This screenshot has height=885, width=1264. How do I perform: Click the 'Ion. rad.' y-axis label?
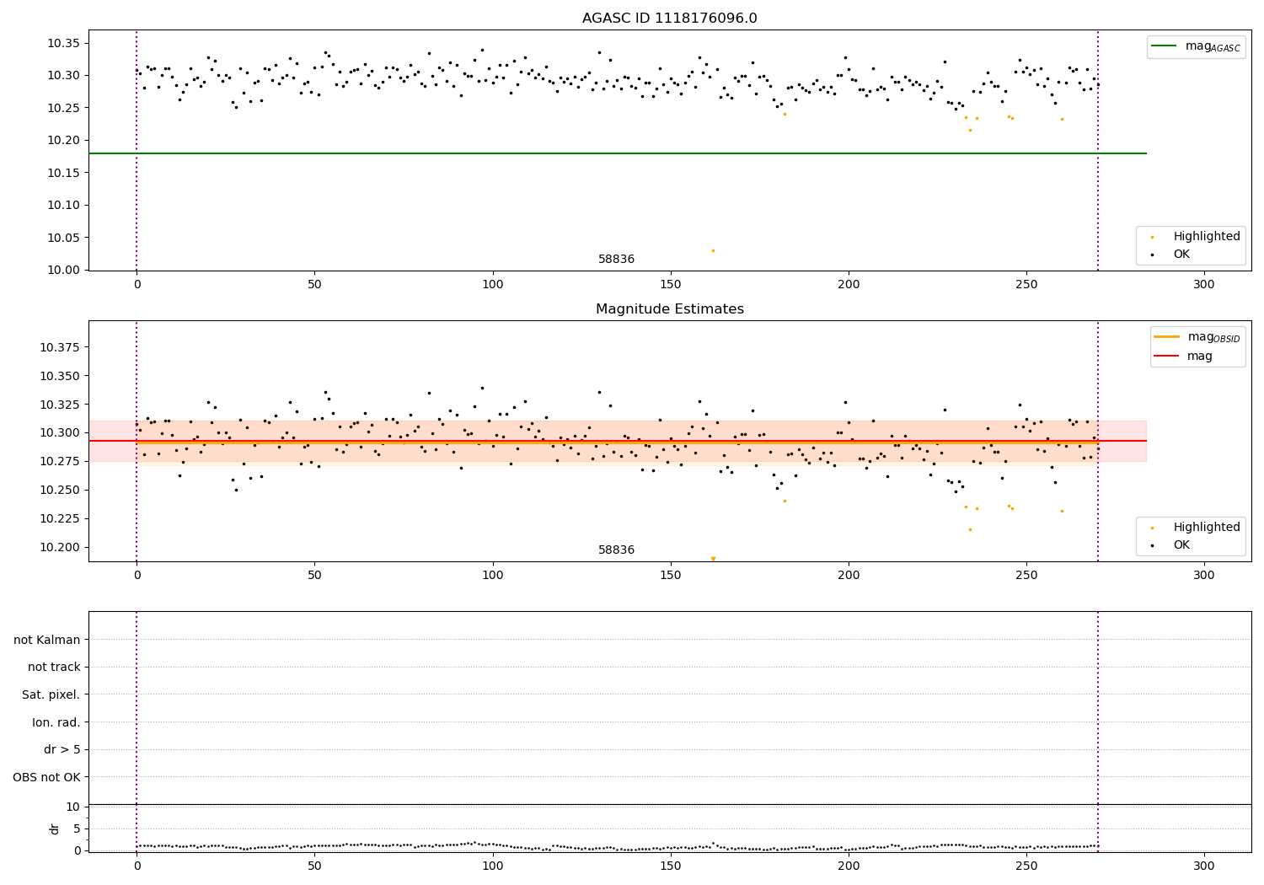(x=56, y=723)
